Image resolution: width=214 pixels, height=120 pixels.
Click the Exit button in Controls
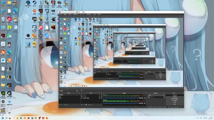pyautogui.click(x=175, y=104)
